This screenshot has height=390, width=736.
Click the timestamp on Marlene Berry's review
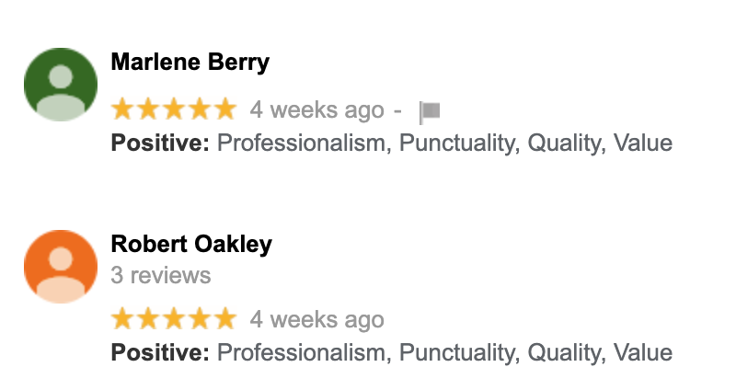[x=316, y=110]
